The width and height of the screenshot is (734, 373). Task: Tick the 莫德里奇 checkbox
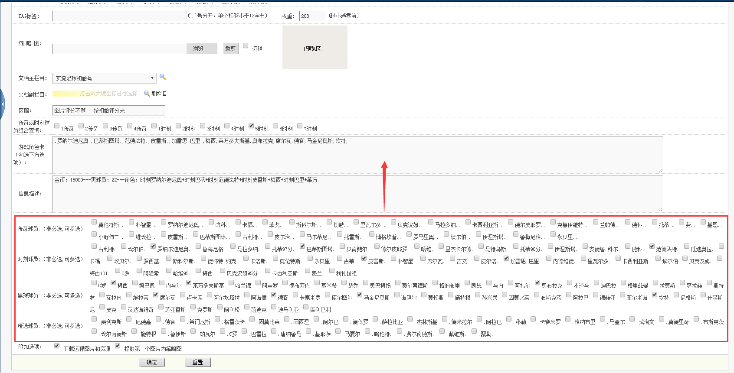(x=662, y=319)
